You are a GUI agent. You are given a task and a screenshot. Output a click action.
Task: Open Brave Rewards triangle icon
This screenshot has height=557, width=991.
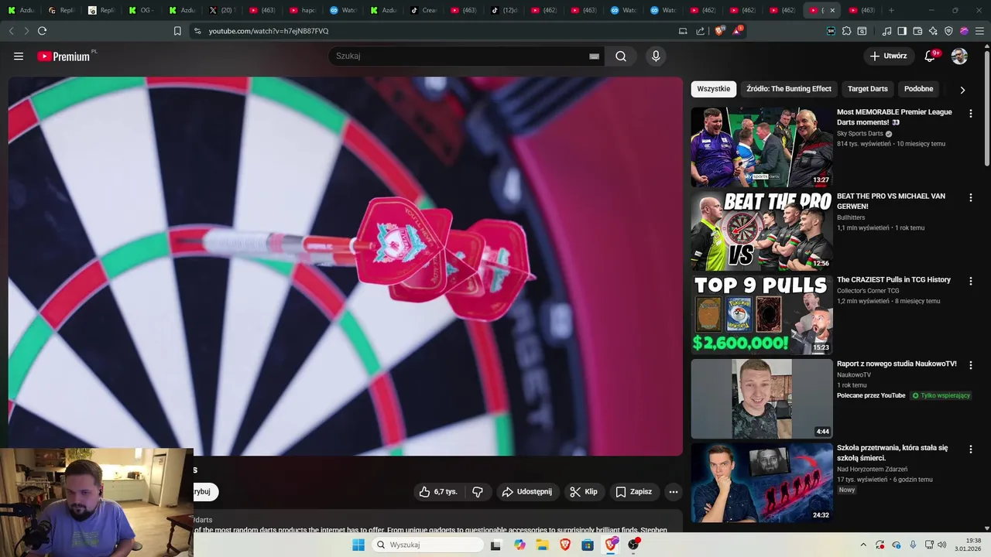(737, 31)
